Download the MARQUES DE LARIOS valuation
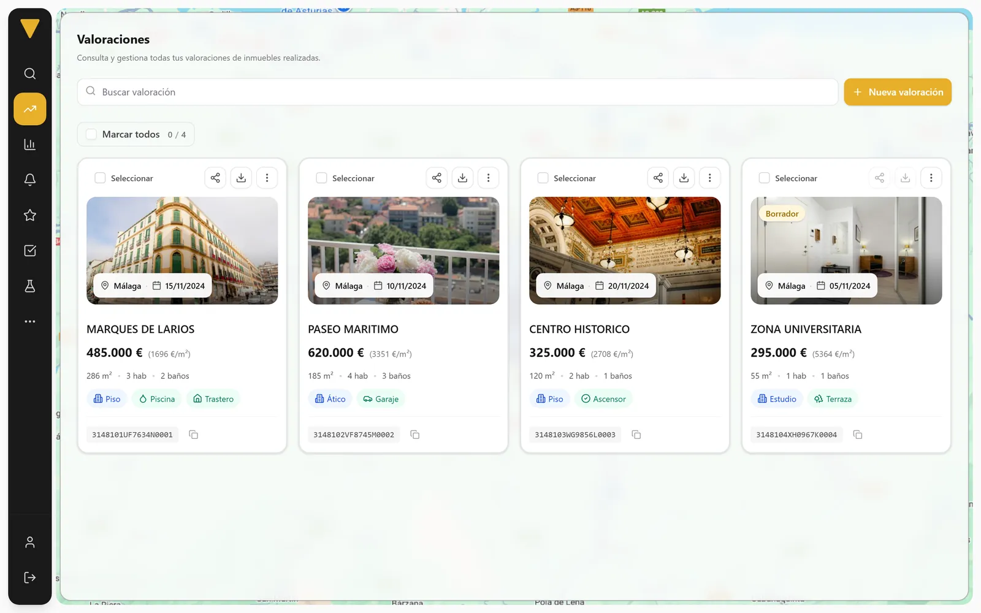The image size is (981, 613). coord(241,178)
